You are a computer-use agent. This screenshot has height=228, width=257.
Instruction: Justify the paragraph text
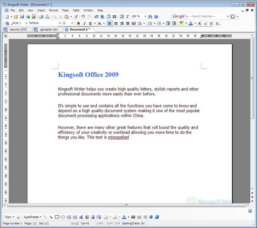(x=128, y=24)
